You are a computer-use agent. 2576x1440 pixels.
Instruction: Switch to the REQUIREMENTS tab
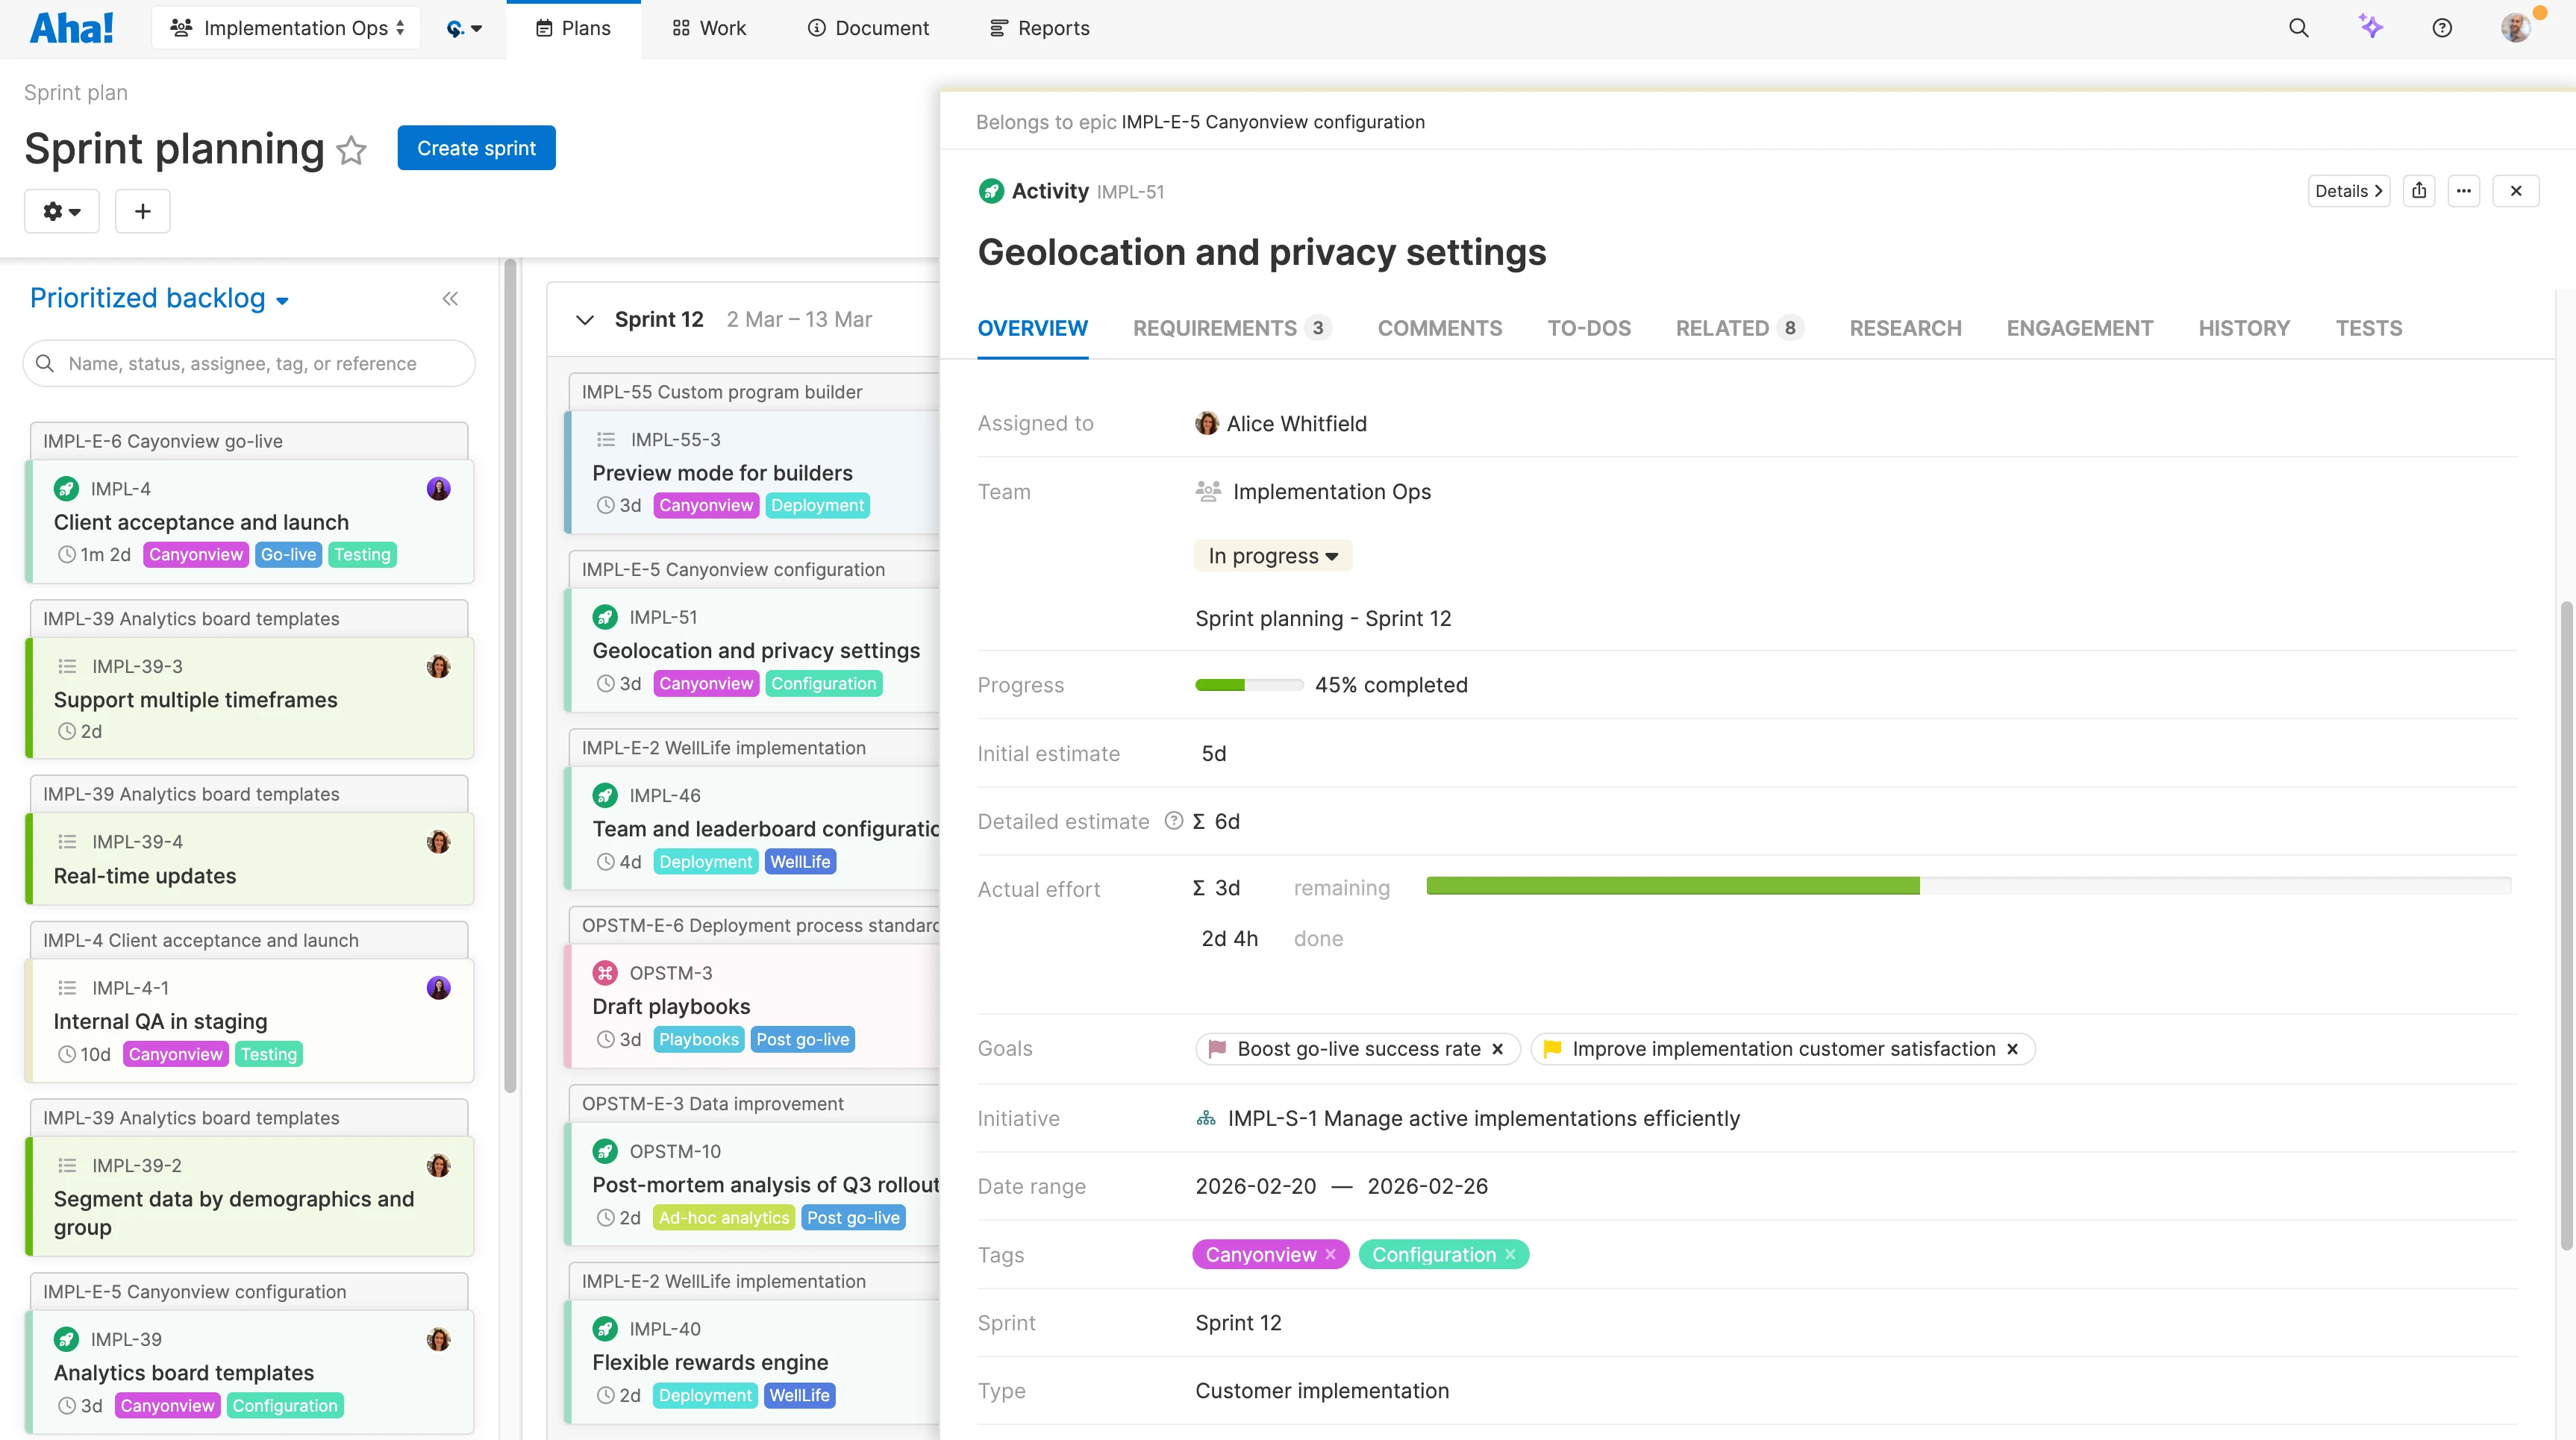(x=1214, y=328)
